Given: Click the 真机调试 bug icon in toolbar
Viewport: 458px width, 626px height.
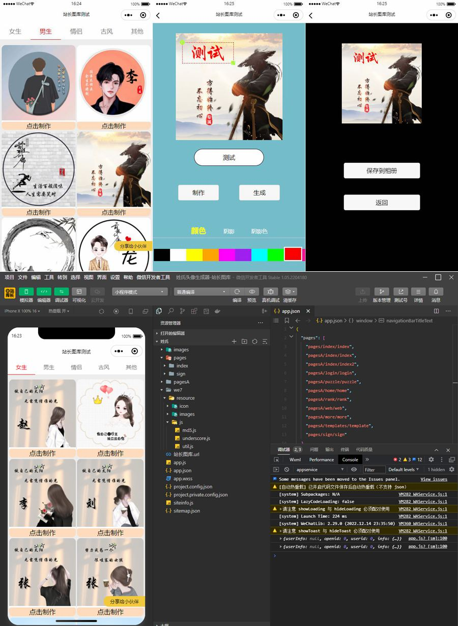Looking at the screenshot, I should point(270,292).
